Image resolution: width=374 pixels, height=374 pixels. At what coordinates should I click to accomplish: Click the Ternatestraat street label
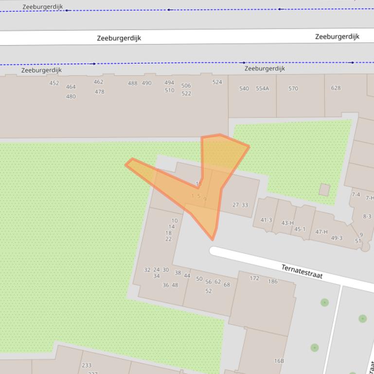302,272
